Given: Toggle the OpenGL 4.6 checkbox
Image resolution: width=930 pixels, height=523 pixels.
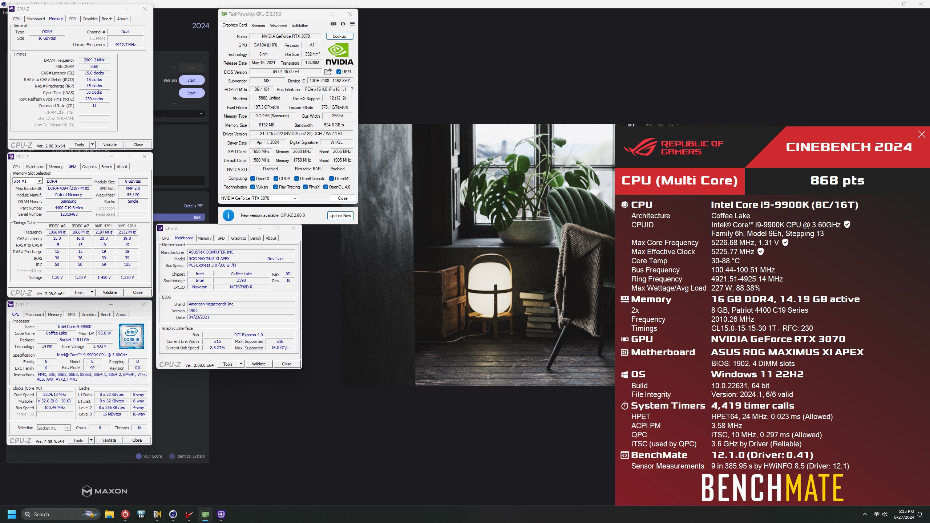Looking at the screenshot, I should point(325,187).
